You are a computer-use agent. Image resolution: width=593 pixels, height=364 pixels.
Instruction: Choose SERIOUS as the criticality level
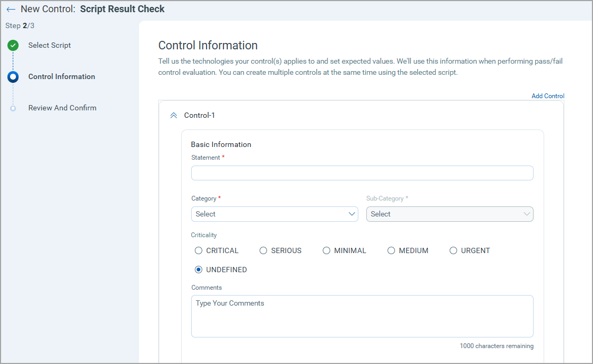(x=263, y=250)
